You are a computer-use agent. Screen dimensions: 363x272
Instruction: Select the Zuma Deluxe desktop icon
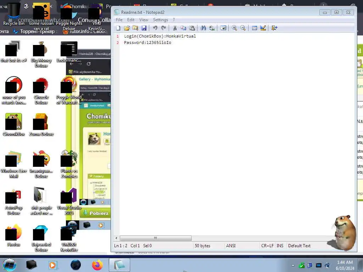coord(41,124)
